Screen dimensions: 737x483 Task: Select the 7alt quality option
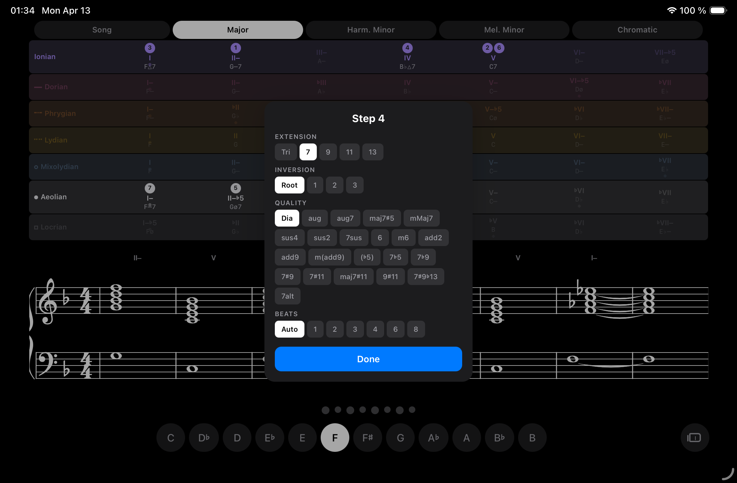[287, 296]
